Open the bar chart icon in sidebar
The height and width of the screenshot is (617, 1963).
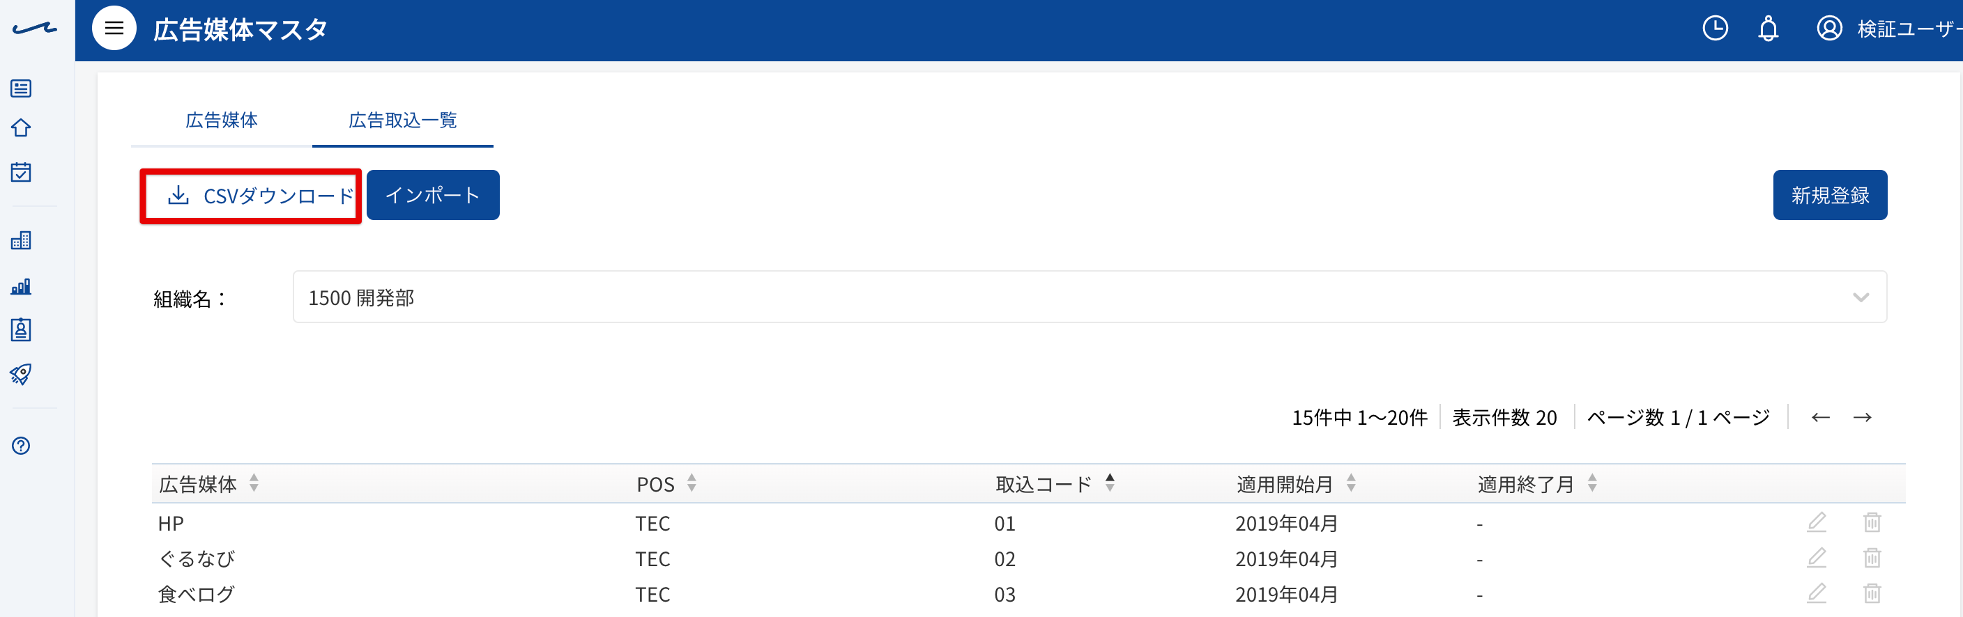[22, 286]
